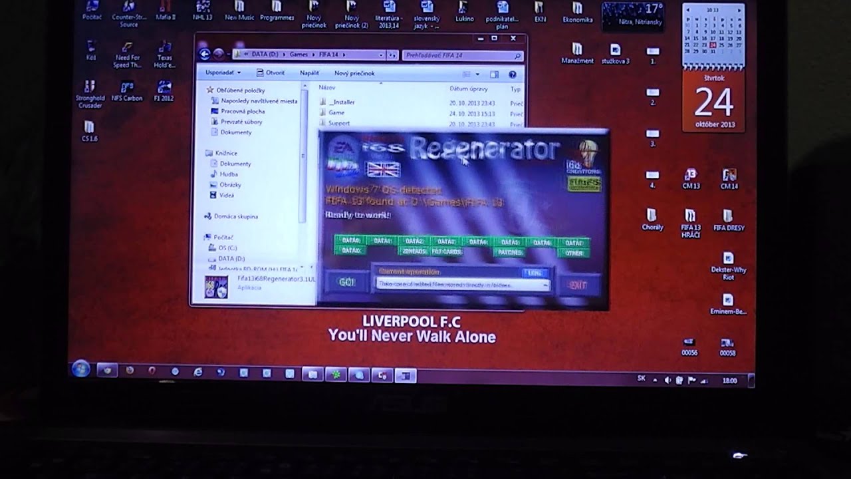Screen dimensions: 851x479
Task: Open CM 13 desktop icon
Action: tap(691, 180)
